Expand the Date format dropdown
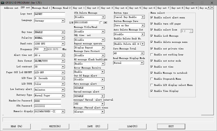The width and height of the screenshot is (217, 131). coord(63,61)
